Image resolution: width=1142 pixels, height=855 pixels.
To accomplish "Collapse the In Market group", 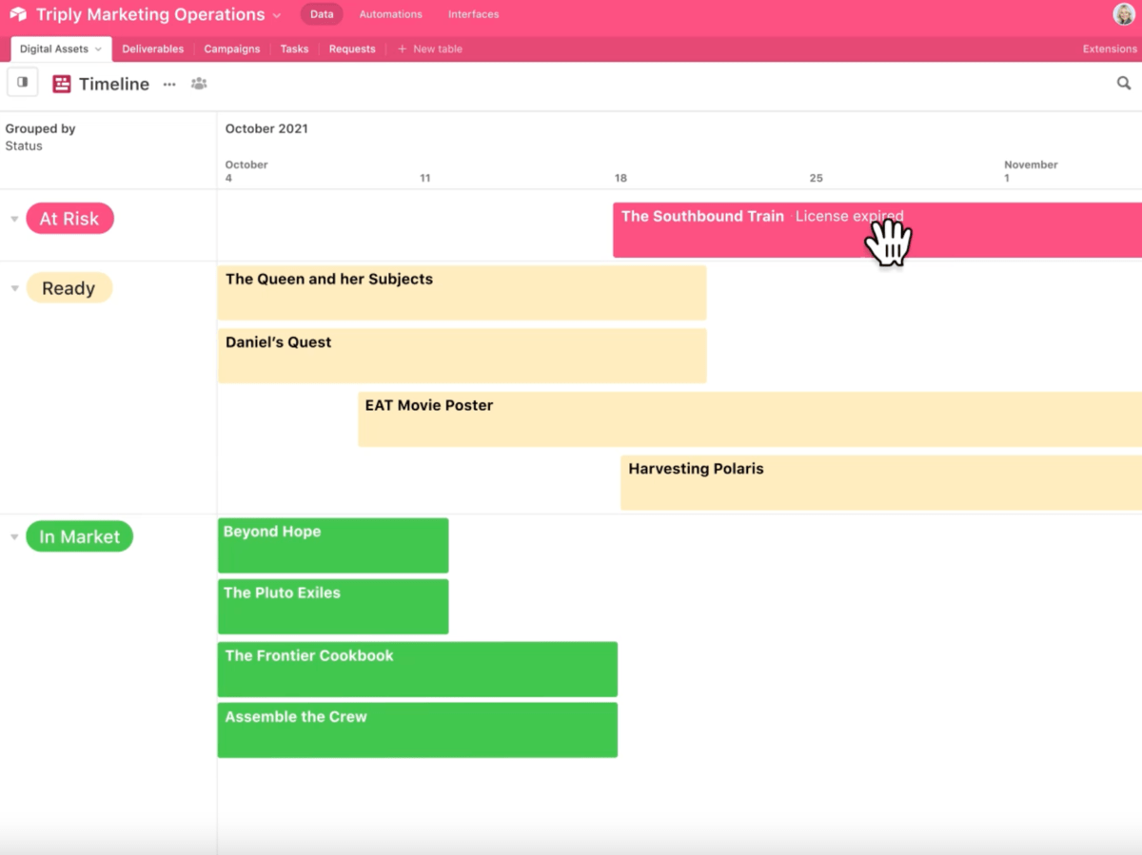I will click(x=13, y=535).
